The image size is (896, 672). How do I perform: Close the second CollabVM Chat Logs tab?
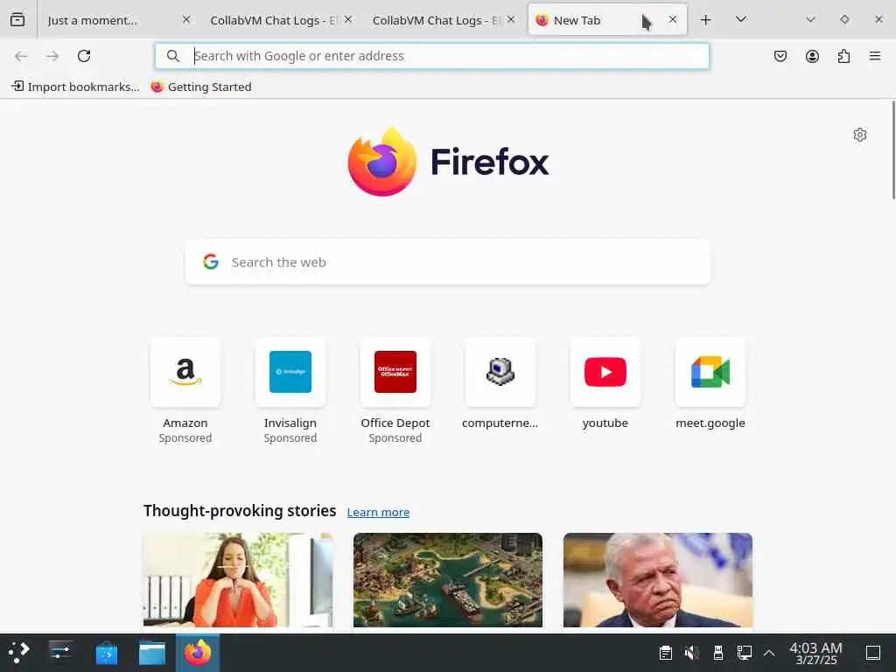coord(511,19)
